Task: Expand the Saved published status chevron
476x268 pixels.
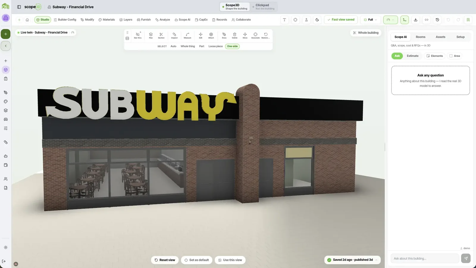Action: [376, 260]
